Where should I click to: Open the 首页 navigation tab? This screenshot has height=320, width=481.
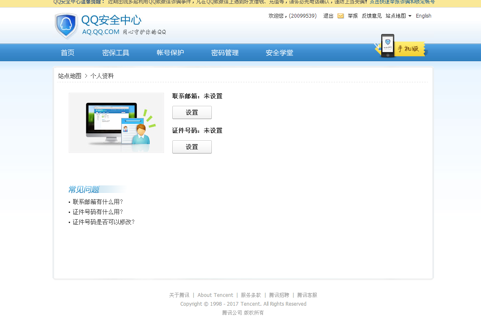(68, 53)
